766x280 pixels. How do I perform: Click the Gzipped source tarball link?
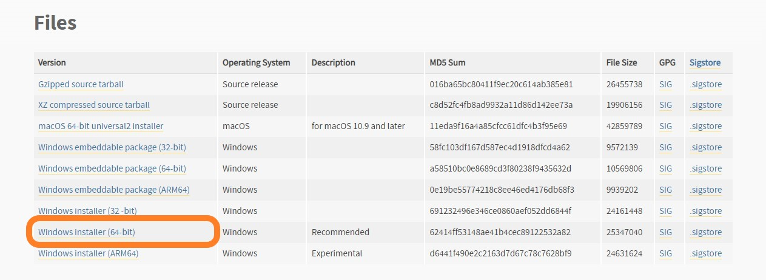point(81,84)
